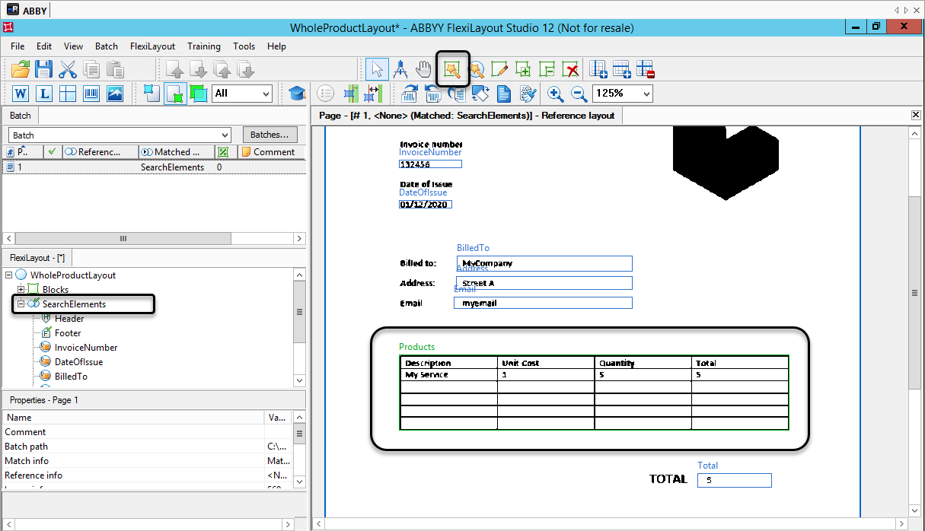
Task: Select the DateOfIssue element in tree
Action: [78, 362]
